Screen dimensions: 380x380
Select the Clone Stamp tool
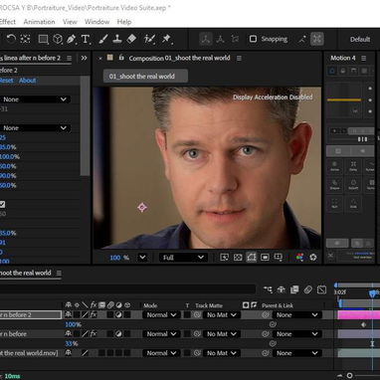[117, 39]
